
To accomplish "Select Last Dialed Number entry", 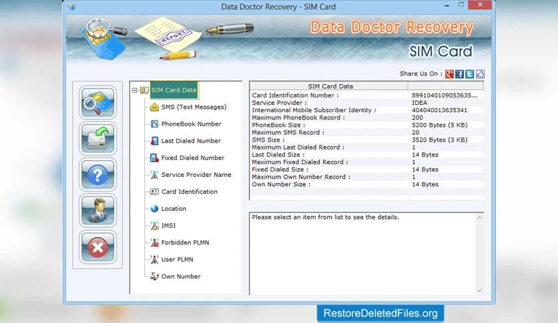I will click(191, 141).
